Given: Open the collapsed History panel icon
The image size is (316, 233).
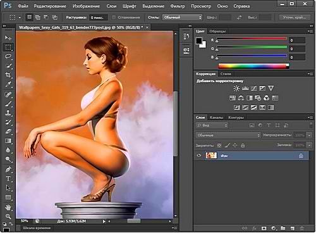Looking at the screenshot, I should coord(186,36).
